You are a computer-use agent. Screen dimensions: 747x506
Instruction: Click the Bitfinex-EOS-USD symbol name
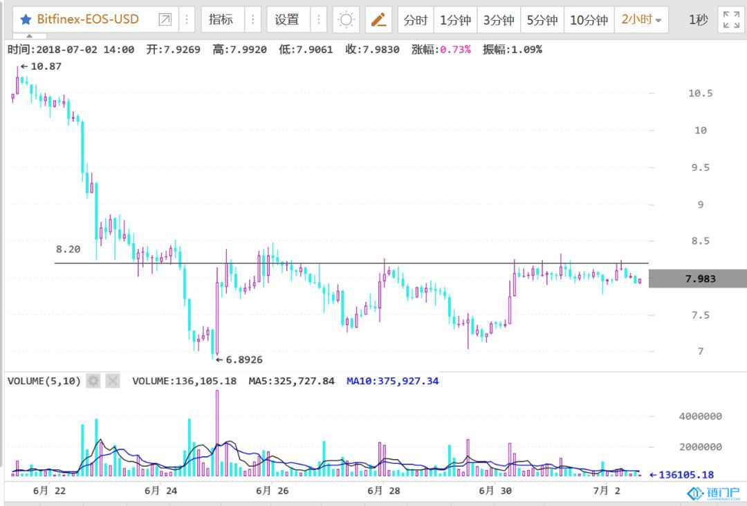pos(88,19)
